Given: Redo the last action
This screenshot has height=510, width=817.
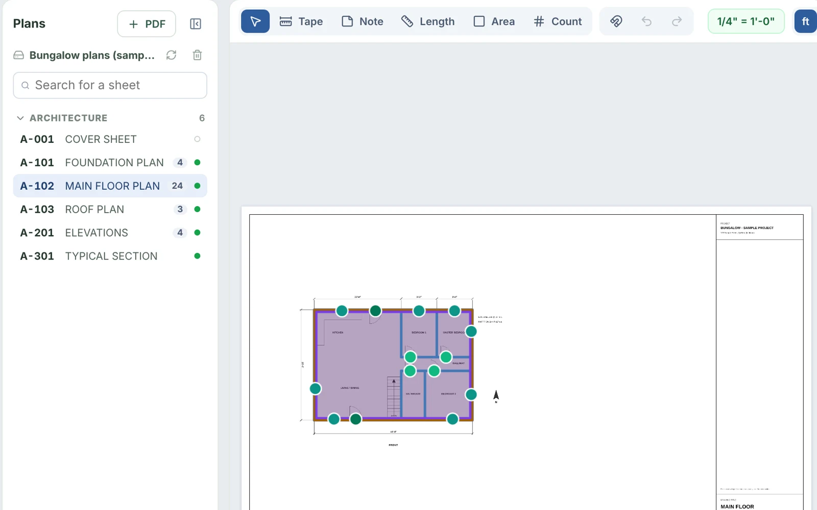Looking at the screenshot, I should click(677, 21).
